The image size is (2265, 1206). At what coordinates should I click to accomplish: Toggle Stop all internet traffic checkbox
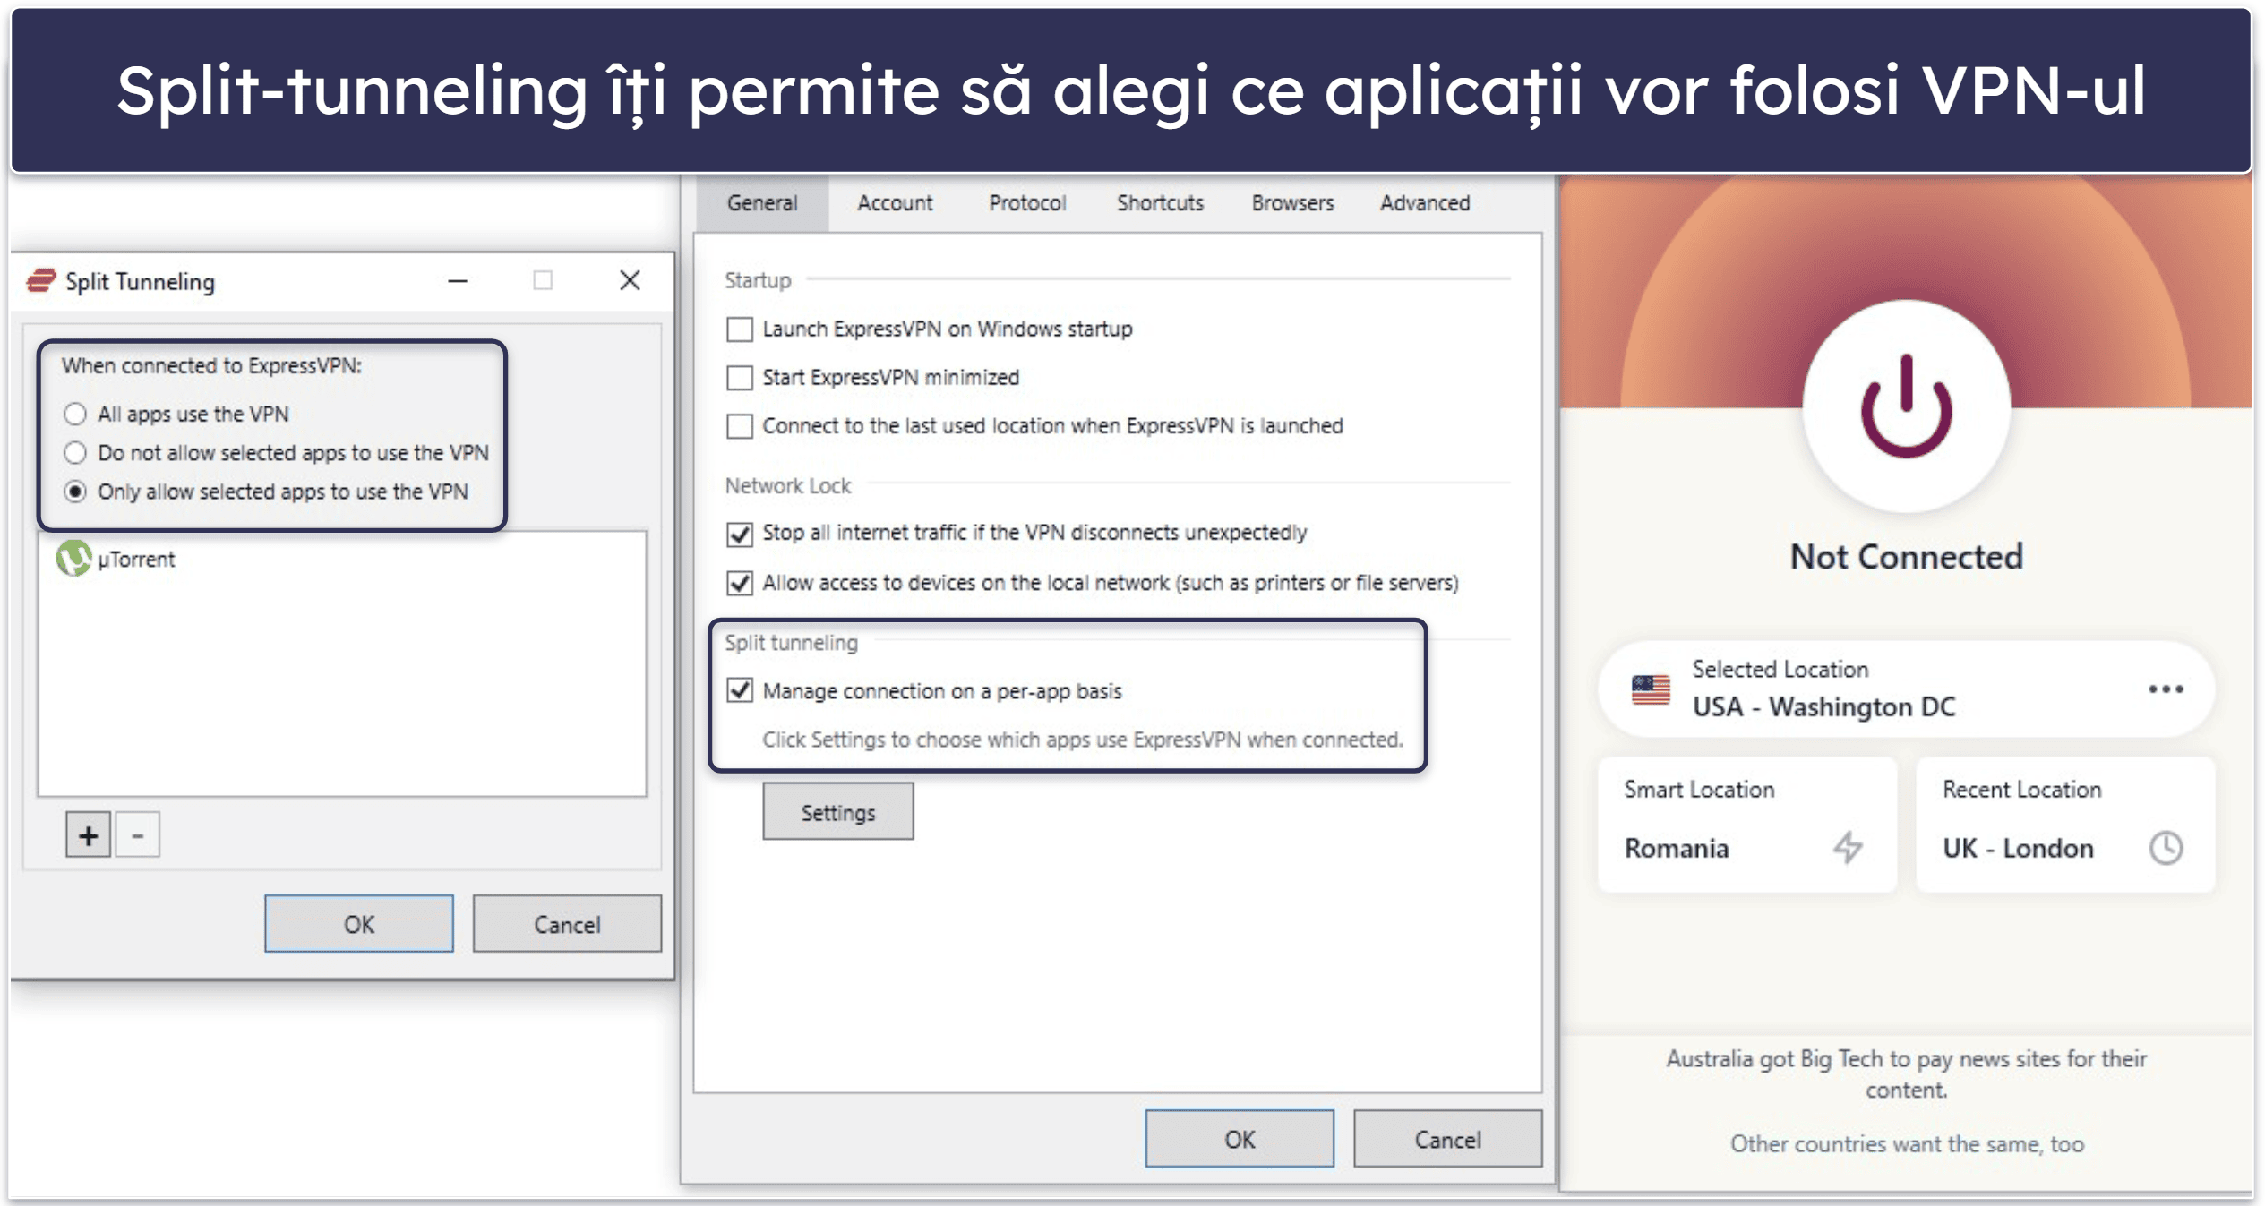click(739, 534)
